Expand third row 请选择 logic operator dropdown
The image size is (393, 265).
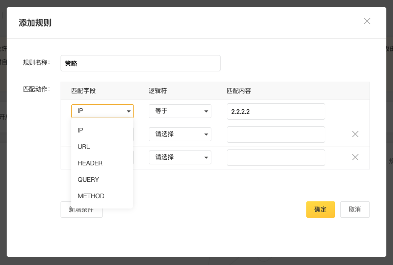pyautogui.click(x=180, y=157)
